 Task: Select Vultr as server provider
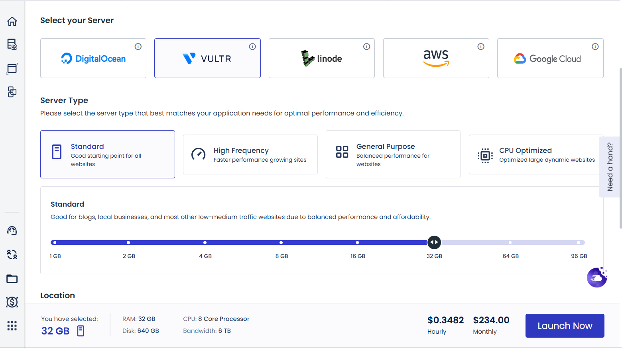point(207,58)
